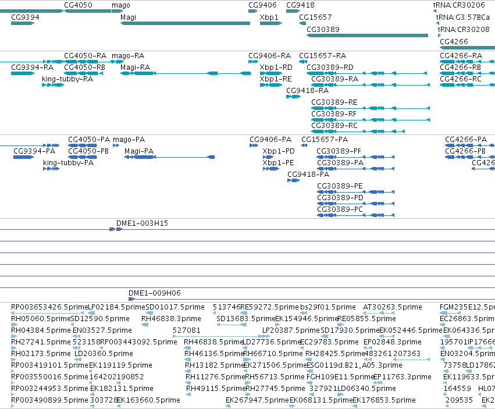Screen dimensions: 495x409
Task: Click the mago gene label
Action: [x=120, y=5]
